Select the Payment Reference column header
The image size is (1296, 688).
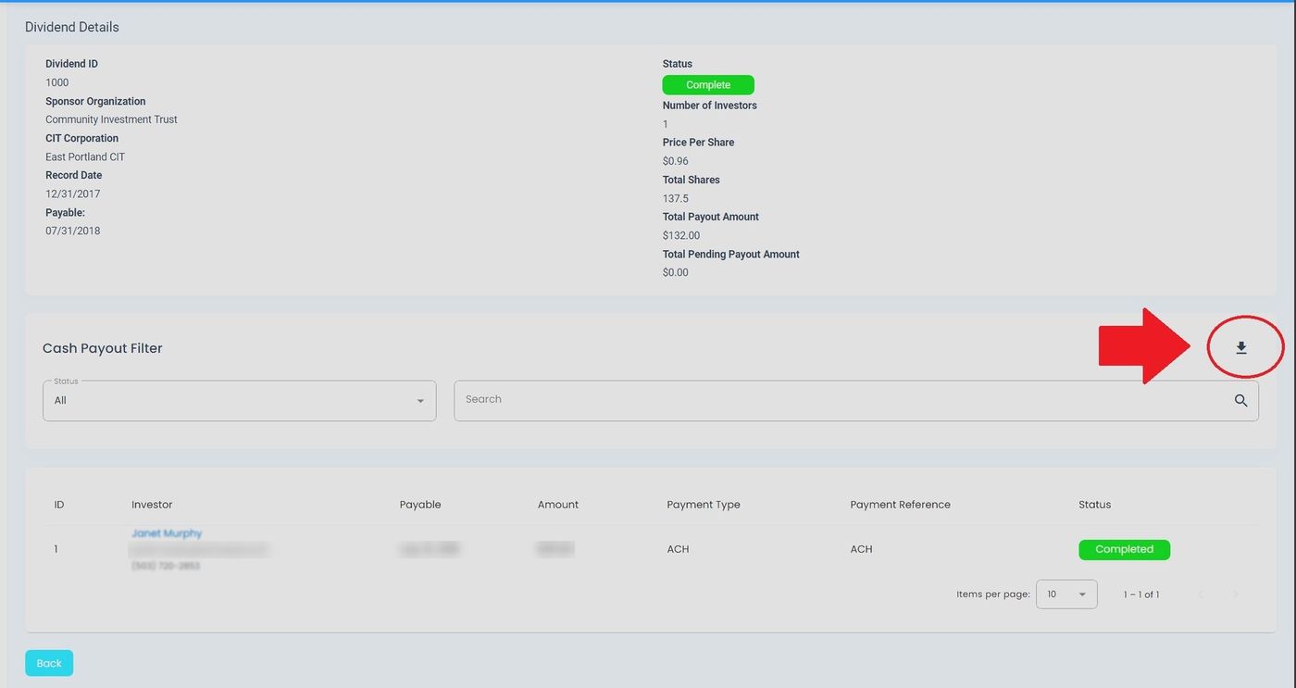tap(900, 505)
